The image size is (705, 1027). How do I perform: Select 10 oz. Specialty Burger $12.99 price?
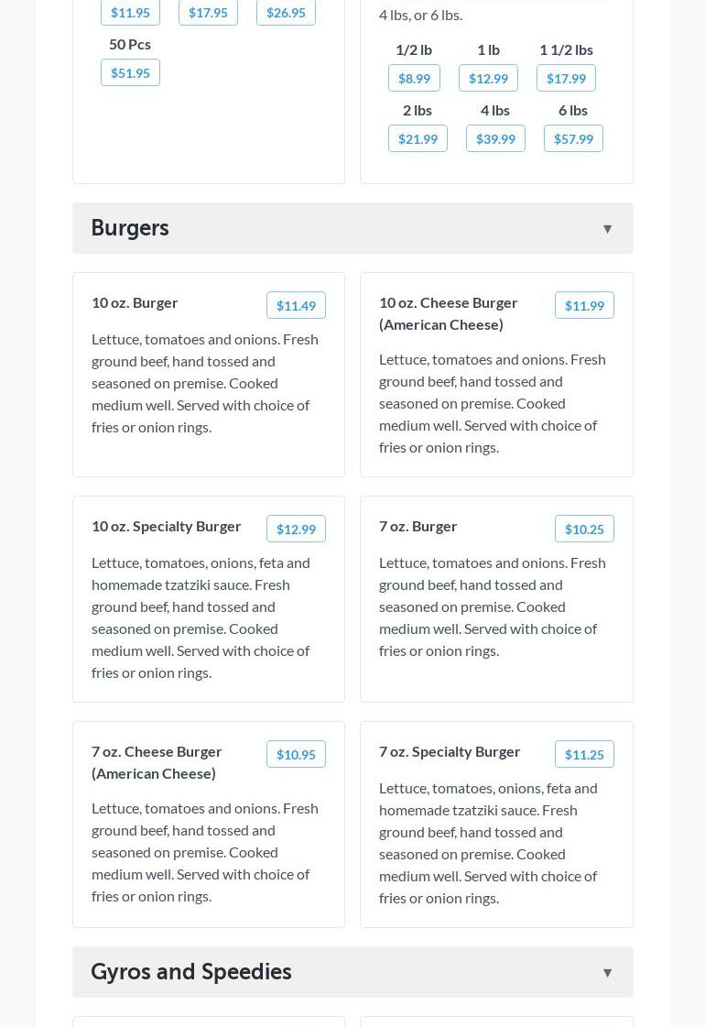point(296,530)
